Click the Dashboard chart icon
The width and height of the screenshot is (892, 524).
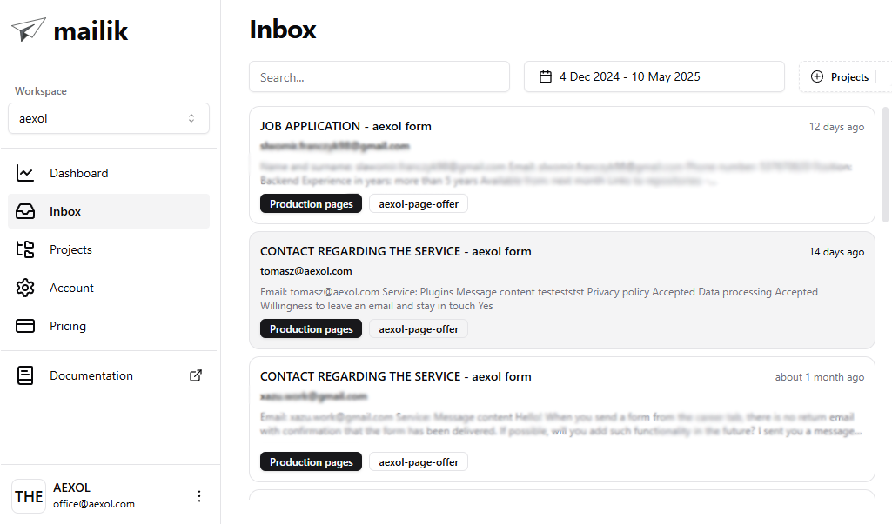coord(25,173)
